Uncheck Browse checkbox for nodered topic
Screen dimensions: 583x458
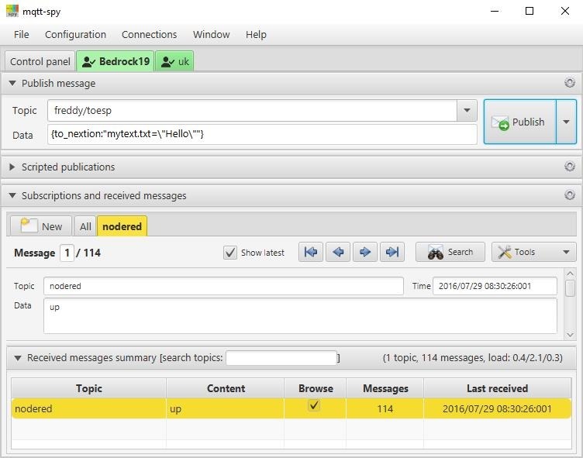(314, 405)
